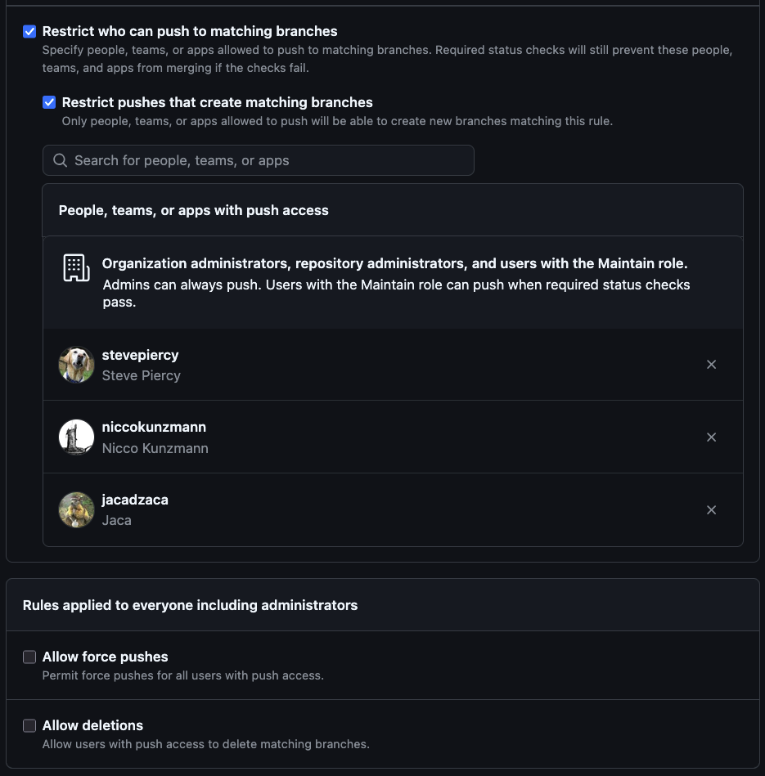Viewport: 765px width, 776px height.
Task: Remove niccokunzmann from push access
Action: click(x=711, y=437)
